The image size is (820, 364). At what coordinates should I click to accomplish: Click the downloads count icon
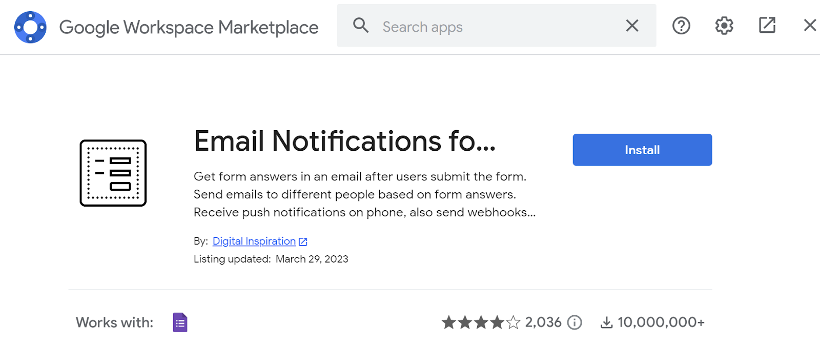[606, 322]
